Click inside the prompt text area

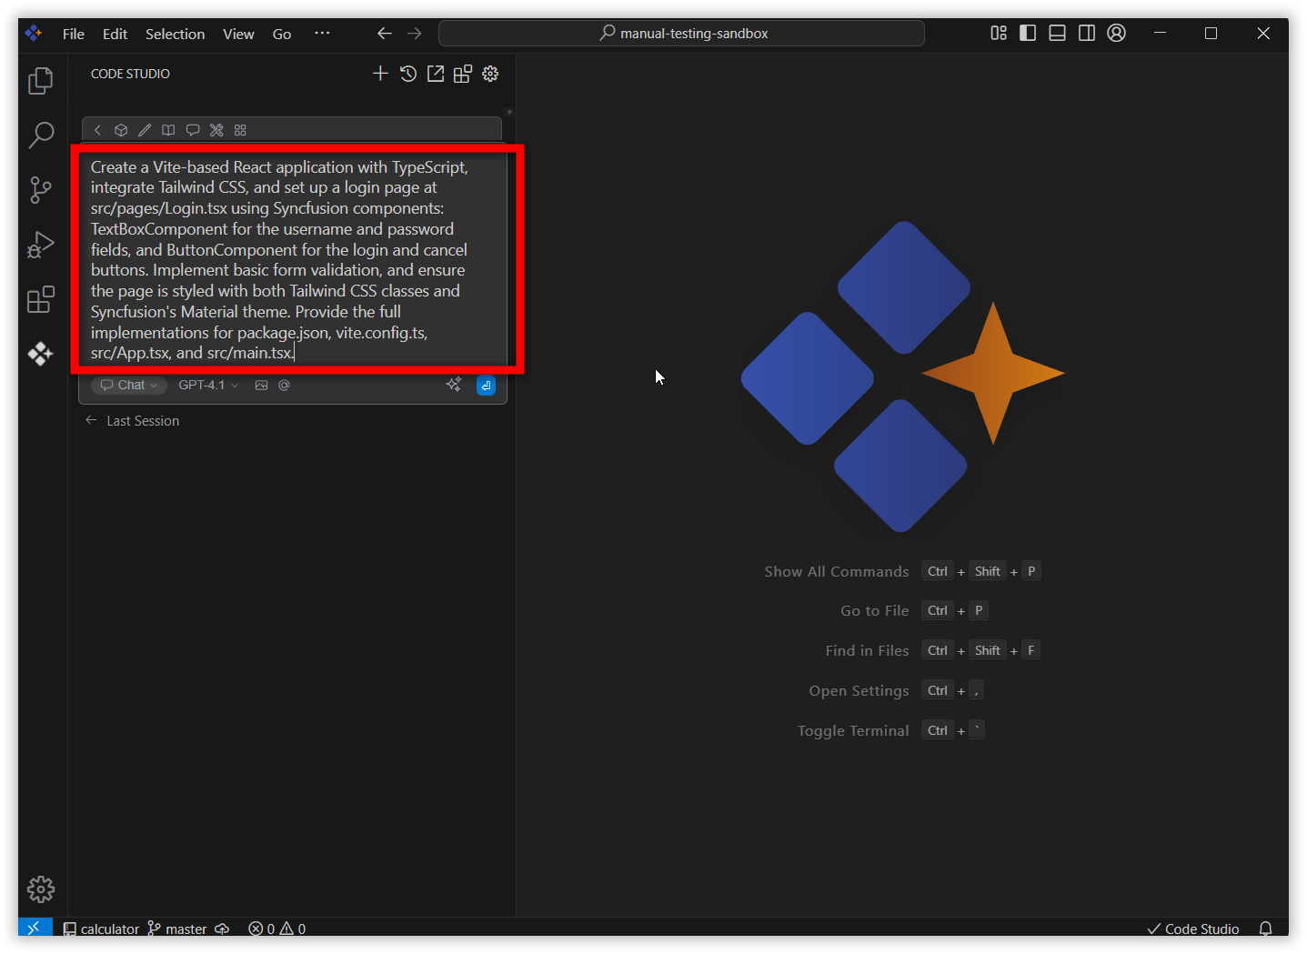pos(292,260)
